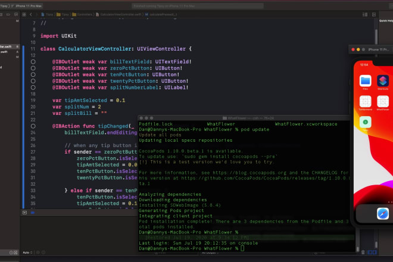393x262 pixels.
Task: Open Tipsy project in the jump bar
Action: coord(48,14)
